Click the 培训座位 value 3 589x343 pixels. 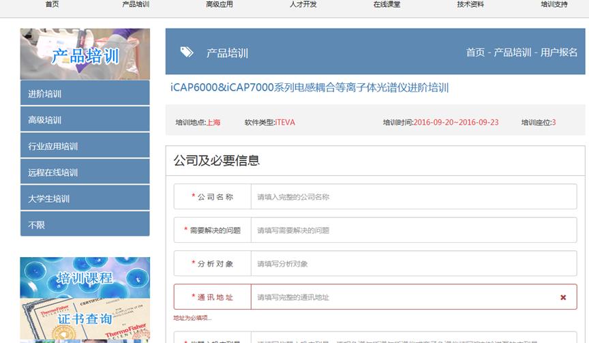tap(554, 123)
